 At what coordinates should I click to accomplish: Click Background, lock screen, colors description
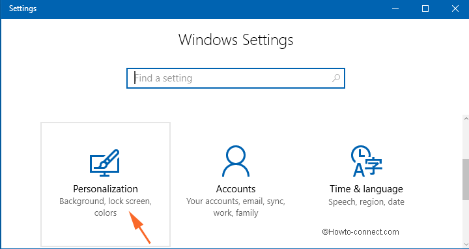[x=106, y=207]
